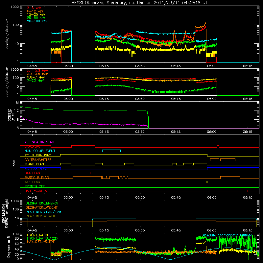The height and width of the screenshot is (263, 263).
Task: Click the DECIMATION_WEIGHT legend label
Action: [x=42, y=208]
